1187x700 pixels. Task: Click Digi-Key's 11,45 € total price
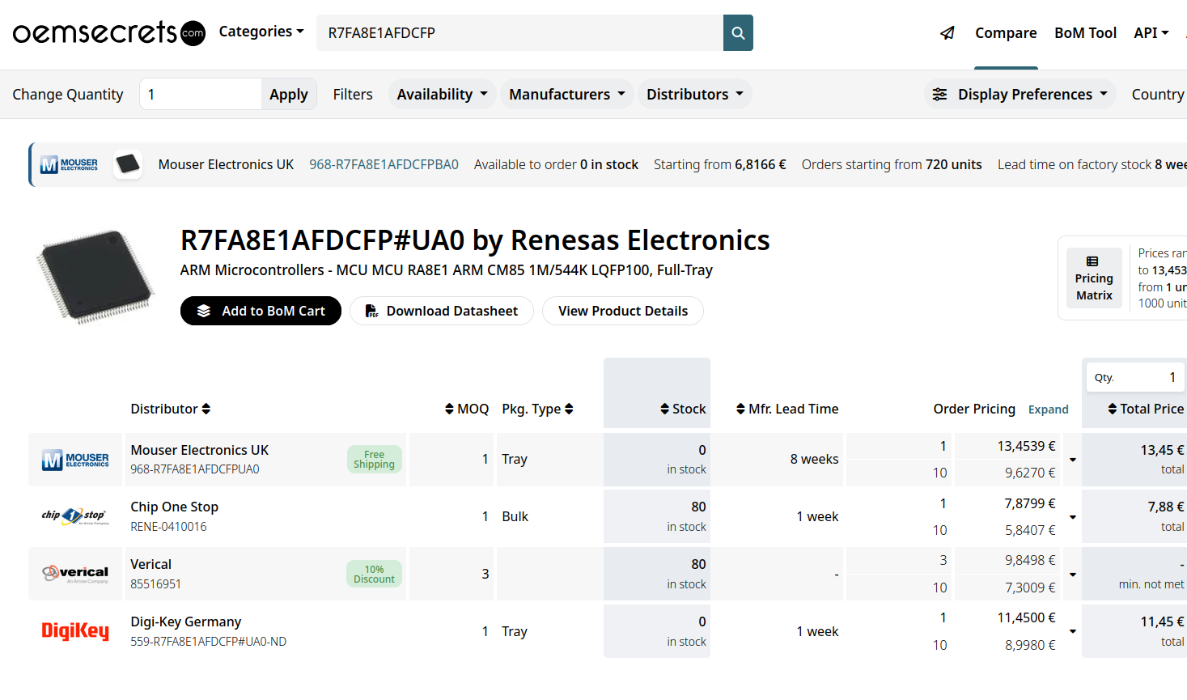(1162, 622)
